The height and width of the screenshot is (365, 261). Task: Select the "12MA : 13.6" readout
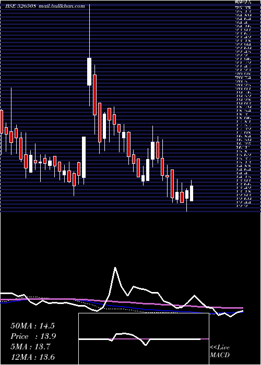click(x=32, y=357)
